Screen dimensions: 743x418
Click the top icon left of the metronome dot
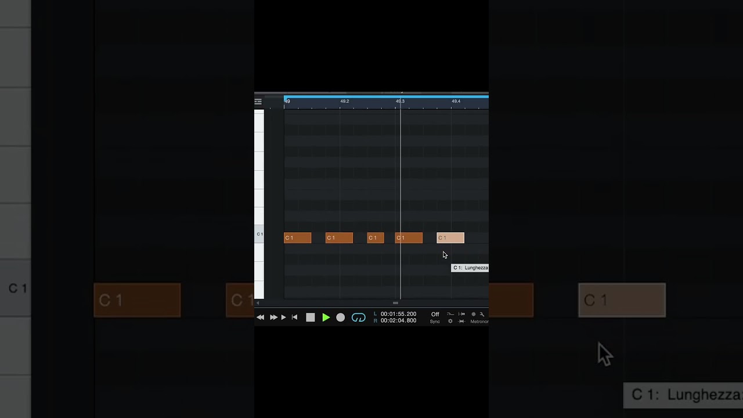[461, 314]
